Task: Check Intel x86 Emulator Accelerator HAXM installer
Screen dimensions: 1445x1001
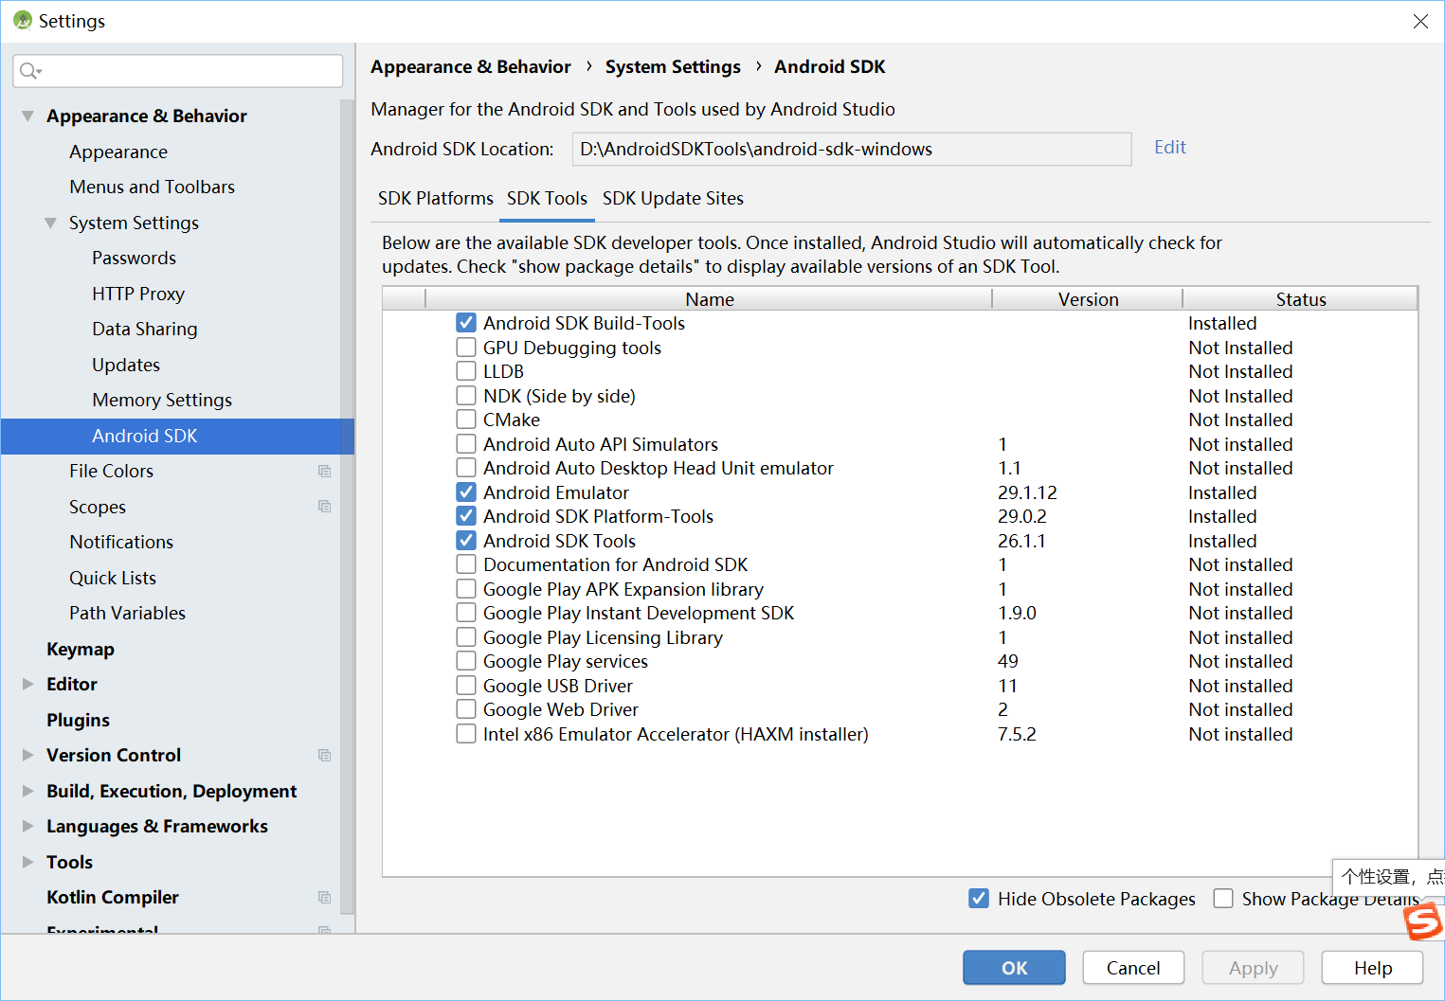Action: [466, 734]
